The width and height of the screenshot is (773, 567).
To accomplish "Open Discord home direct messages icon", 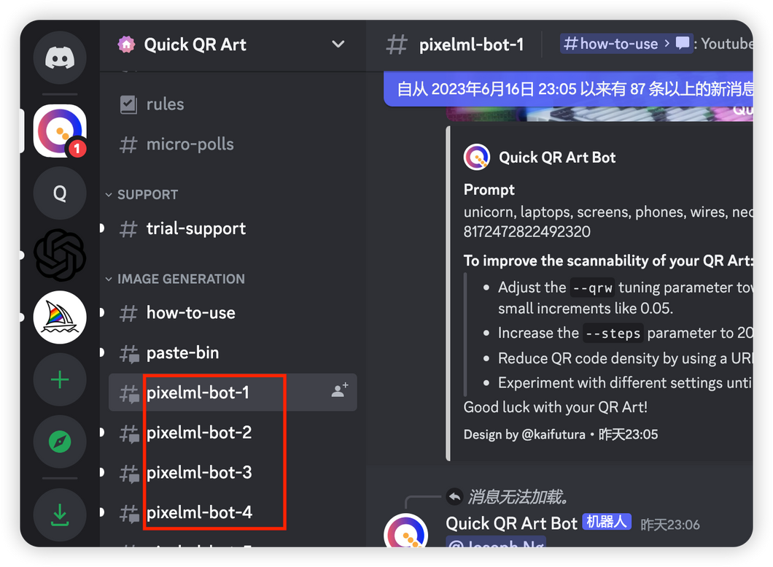I will coord(60,58).
